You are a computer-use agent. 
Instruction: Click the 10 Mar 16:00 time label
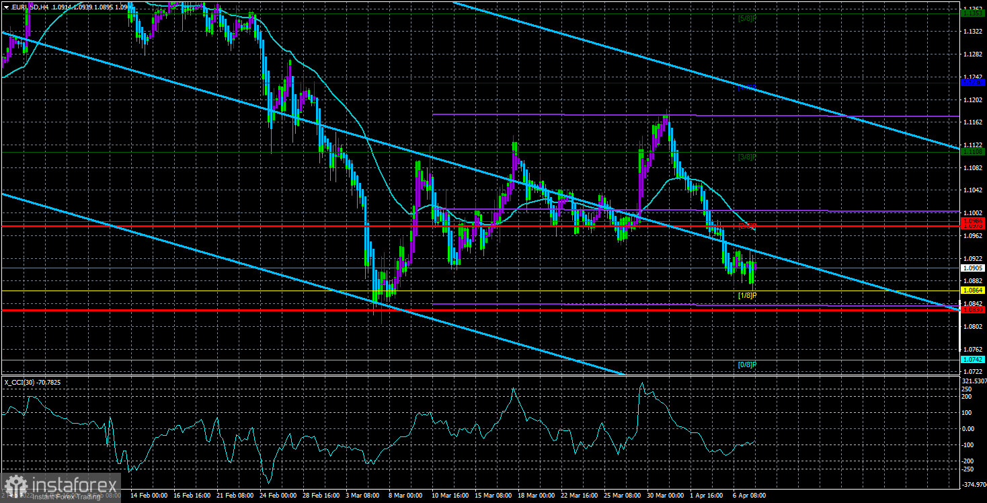[450, 496]
